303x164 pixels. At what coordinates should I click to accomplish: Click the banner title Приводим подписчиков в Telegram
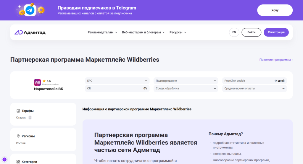[97, 8]
